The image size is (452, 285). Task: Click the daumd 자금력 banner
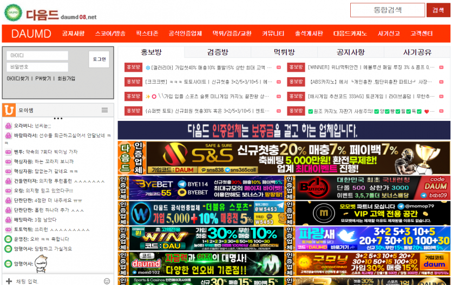pos(201,264)
